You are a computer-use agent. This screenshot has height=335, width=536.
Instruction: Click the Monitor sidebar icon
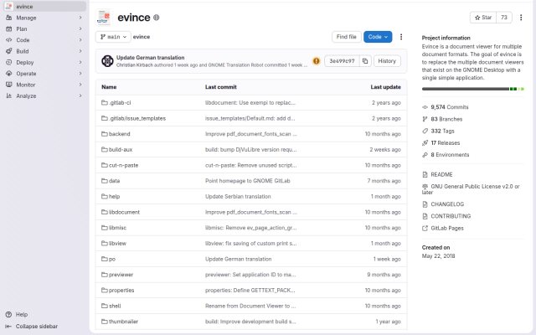pos(9,85)
